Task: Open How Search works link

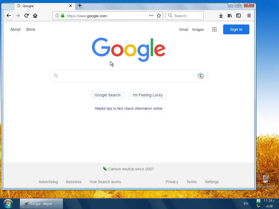Action: 105,182
